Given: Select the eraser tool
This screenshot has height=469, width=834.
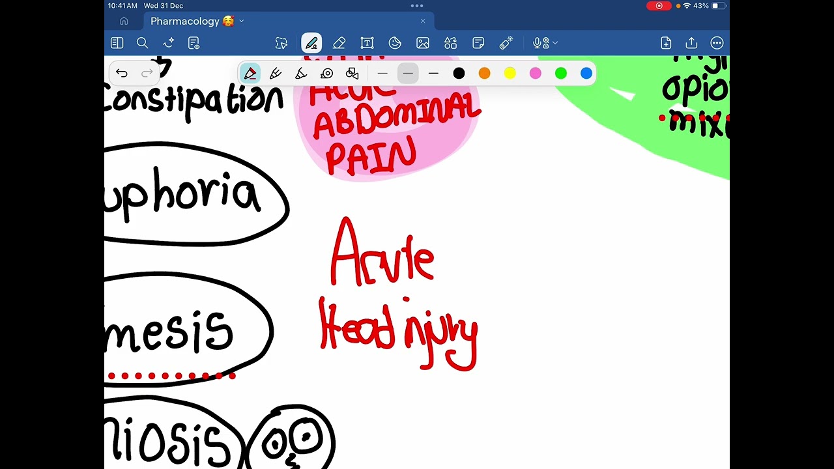Looking at the screenshot, I should coord(339,43).
